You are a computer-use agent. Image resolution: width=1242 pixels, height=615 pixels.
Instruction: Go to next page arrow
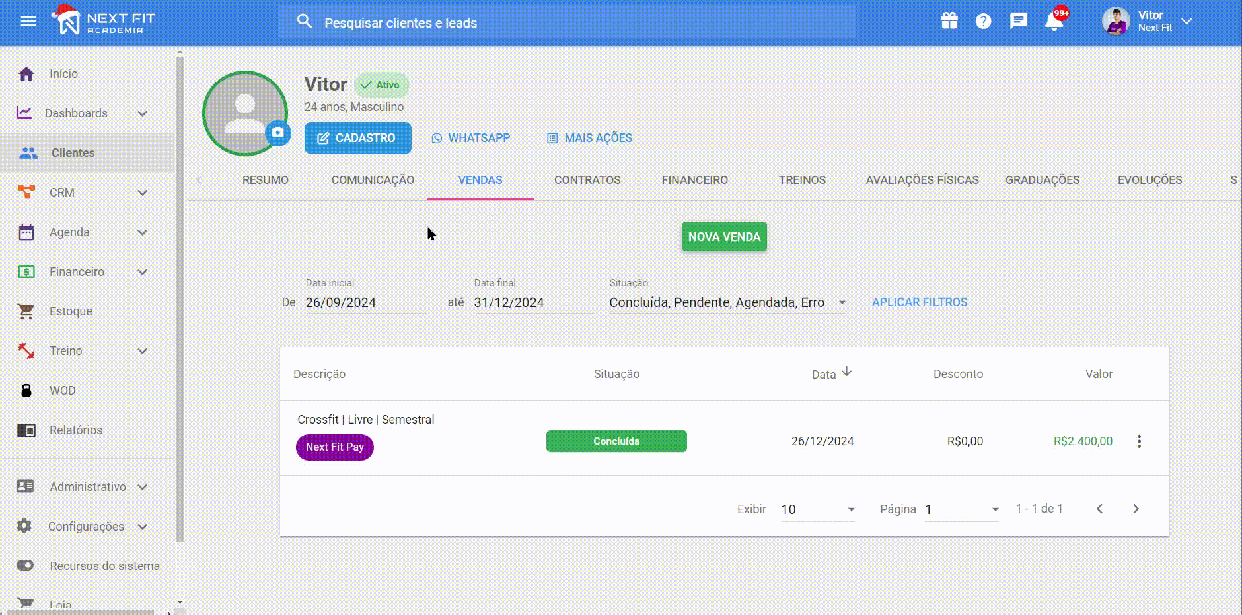1136,509
